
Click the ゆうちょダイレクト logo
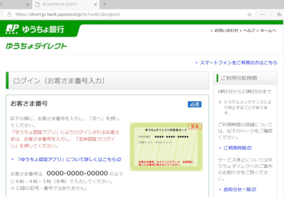click(x=36, y=46)
